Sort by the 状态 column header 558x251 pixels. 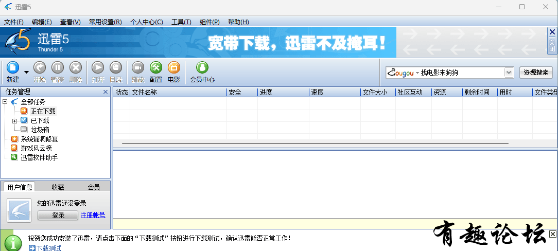pos(121,93)
